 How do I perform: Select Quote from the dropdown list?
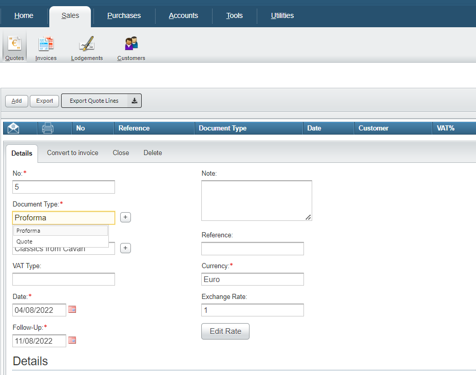(x=25, y=241)
